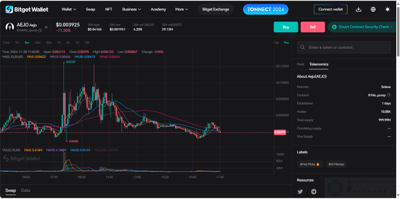Viewport: 402px width, 199px height.
Task: Click the #AI Memes label
Action: (337, 165)
